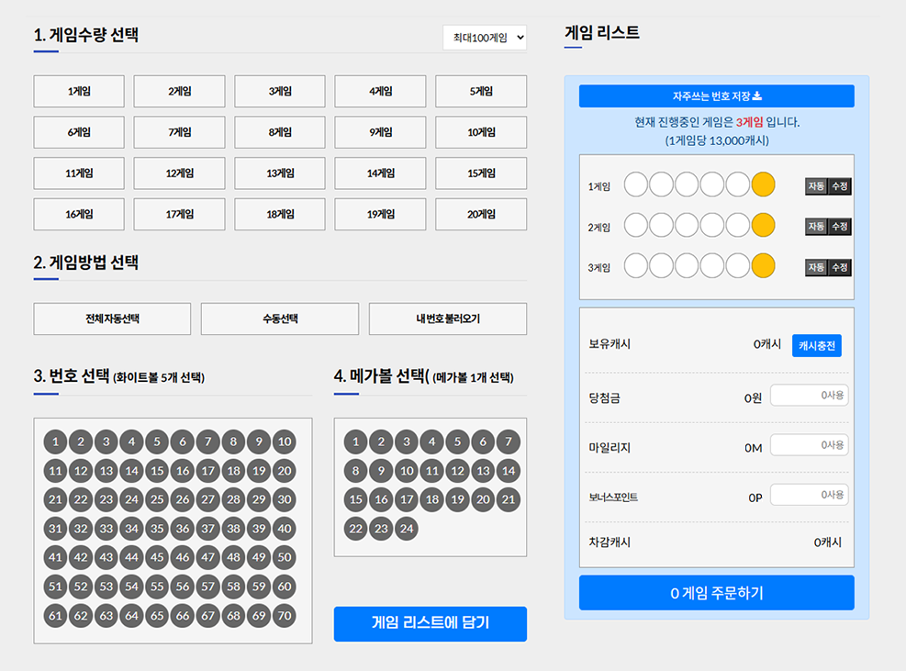Choose 전체자동선택 game method
Screen dimensions: 906x671
click(x=112, y=319)
